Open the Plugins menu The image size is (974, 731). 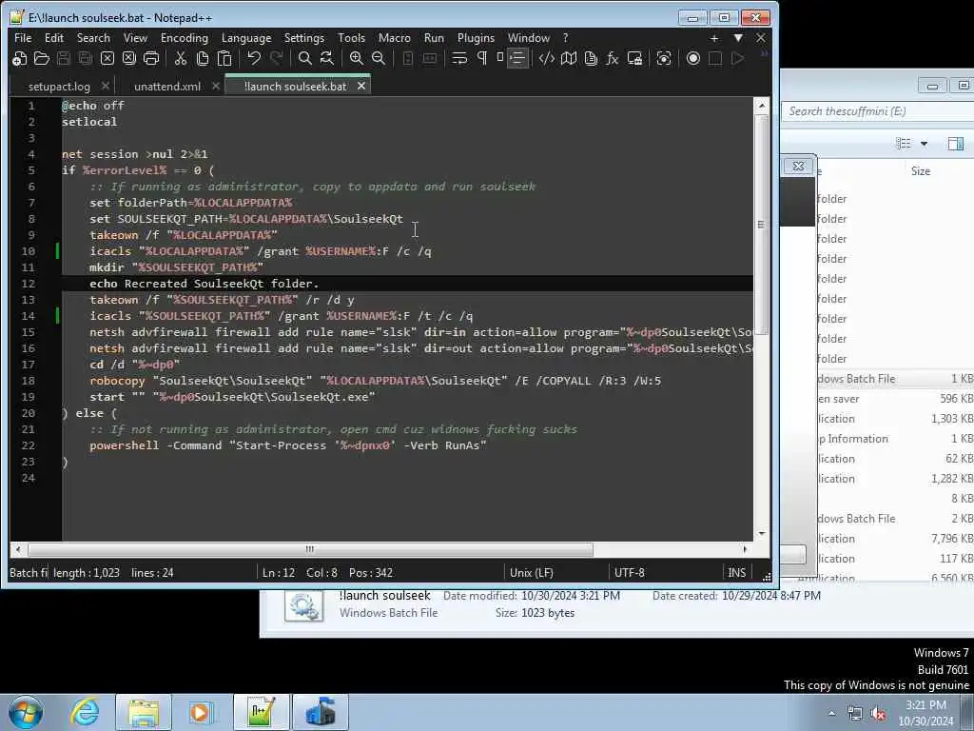476,38
